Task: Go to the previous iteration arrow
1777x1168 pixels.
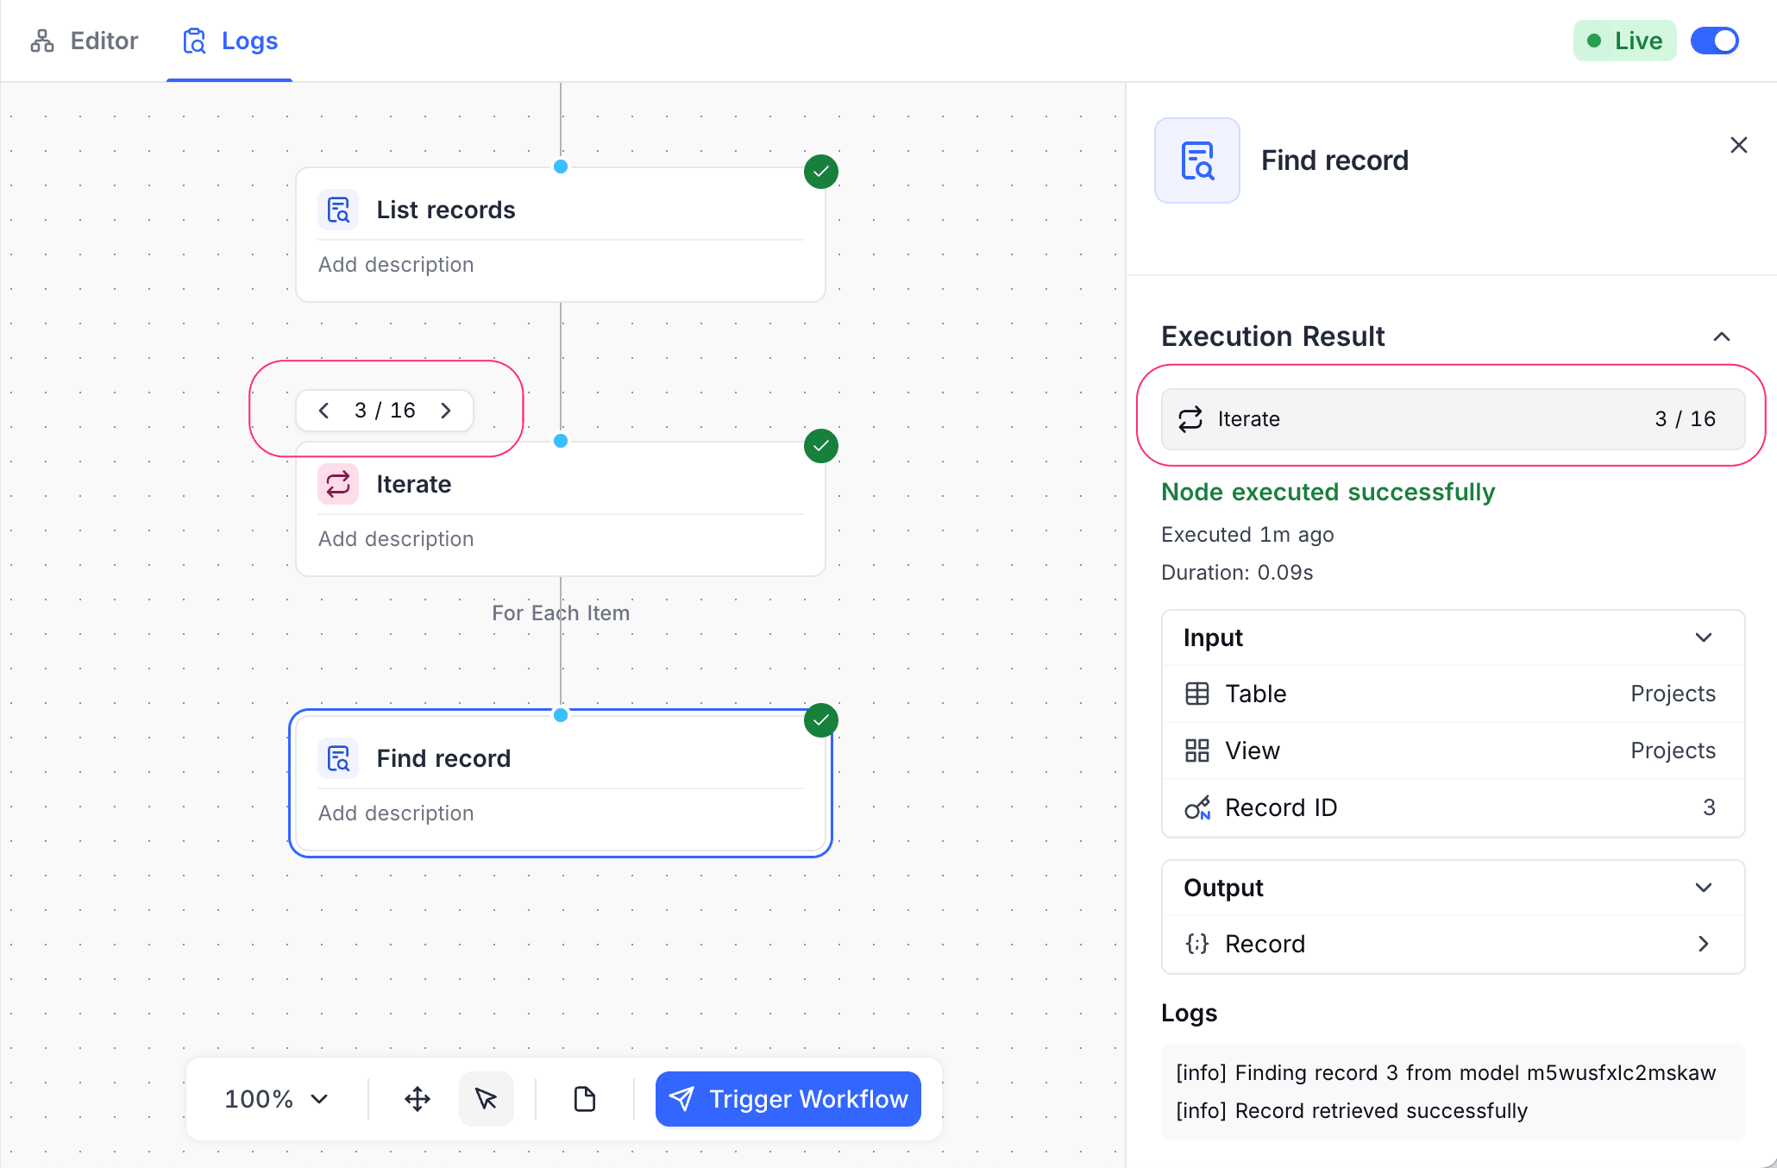Action: point(324,411)
